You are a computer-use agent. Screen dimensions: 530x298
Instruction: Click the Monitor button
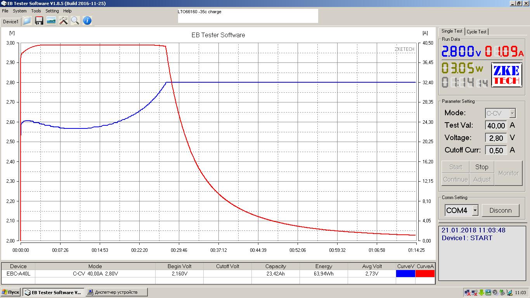[x=508, y=173]
